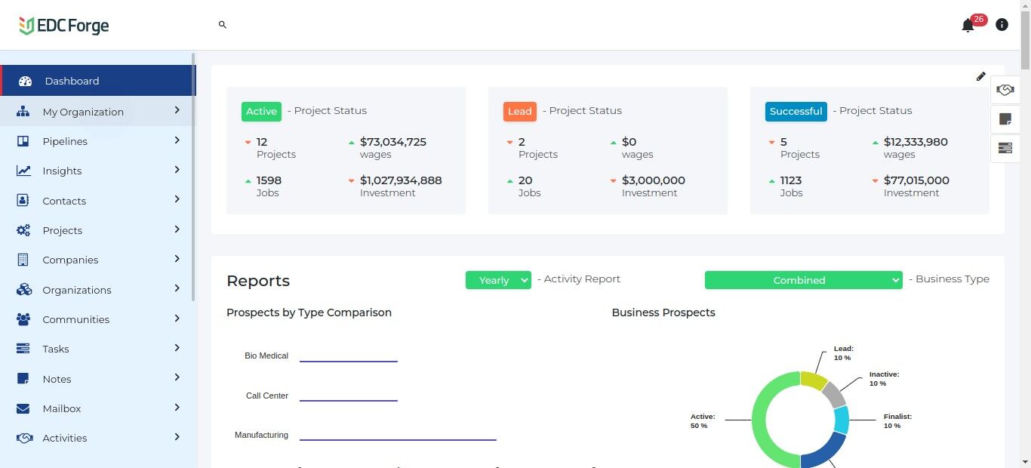Image resolution: width=1031 pixels, height=468 pixels.
Task: Expand the Projects submenu chevron
Action: pyautogui.click(x=177, y=229)
